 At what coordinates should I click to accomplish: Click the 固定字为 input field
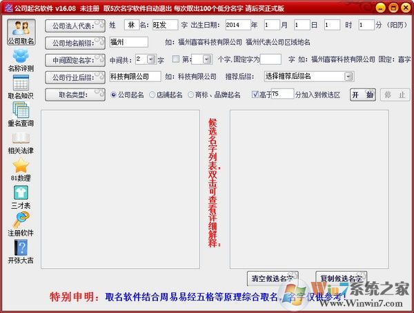(x=270, y=59)
